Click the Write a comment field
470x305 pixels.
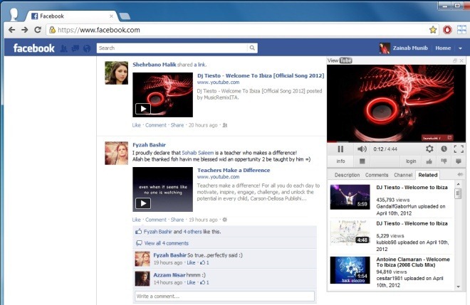[x=224, y=296]
